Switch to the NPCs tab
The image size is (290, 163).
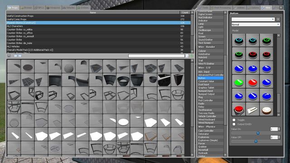[x=39, y=8]
